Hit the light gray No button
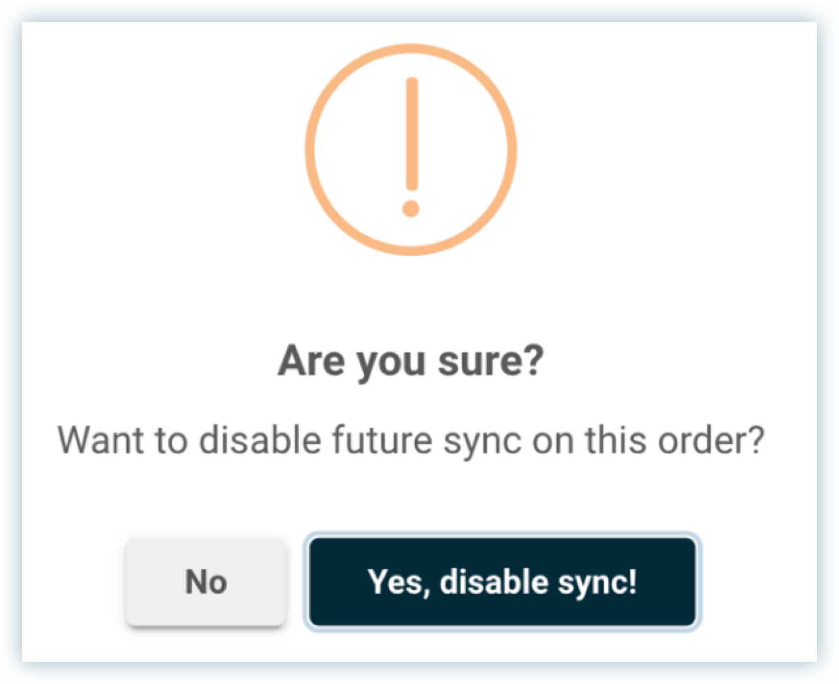Image resolution: width=839 pixels, height=684 pixels. (x=206, y=582)
